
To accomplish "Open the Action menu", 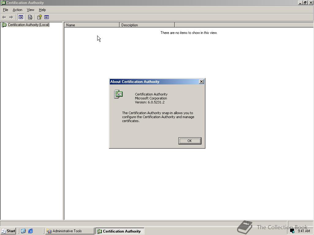I will [x=17, y=10].
